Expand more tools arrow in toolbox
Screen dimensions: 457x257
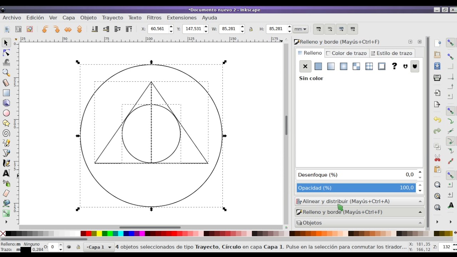click(6, 222)
